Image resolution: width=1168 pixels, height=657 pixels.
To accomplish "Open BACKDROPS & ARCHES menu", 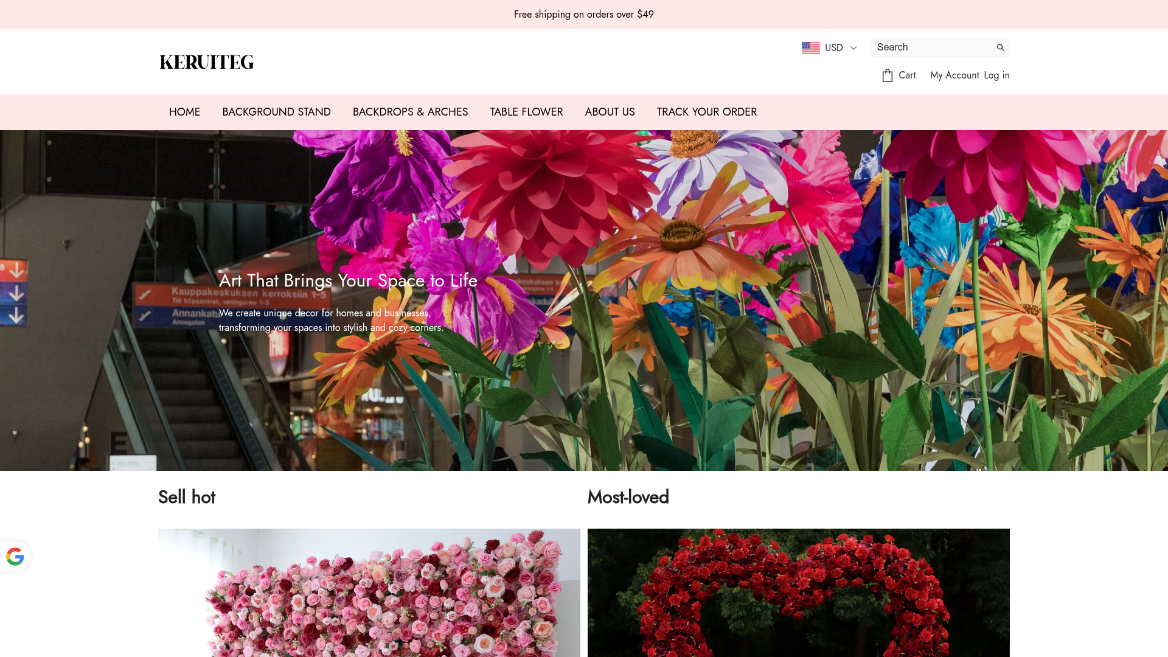I will pos(411,112).
